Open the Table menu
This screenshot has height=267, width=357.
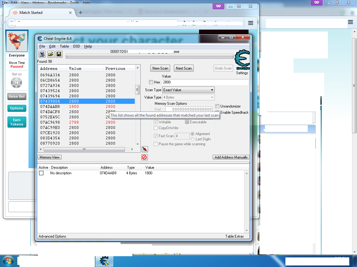click(x=64, y=46)
